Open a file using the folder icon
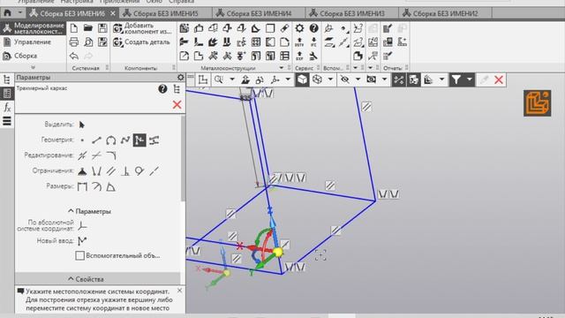This screenshot has width=565, height=318. (88, 28)
